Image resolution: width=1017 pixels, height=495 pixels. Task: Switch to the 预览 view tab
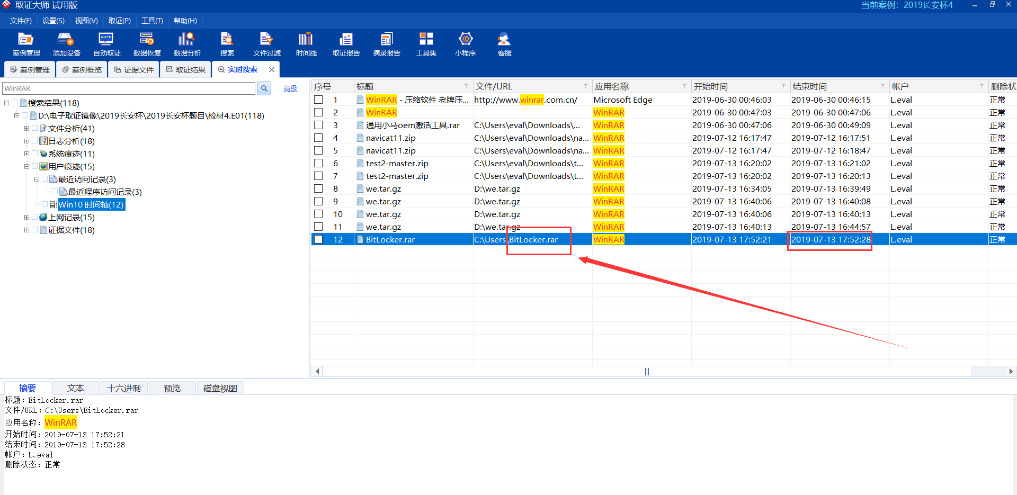coord(172,388)
